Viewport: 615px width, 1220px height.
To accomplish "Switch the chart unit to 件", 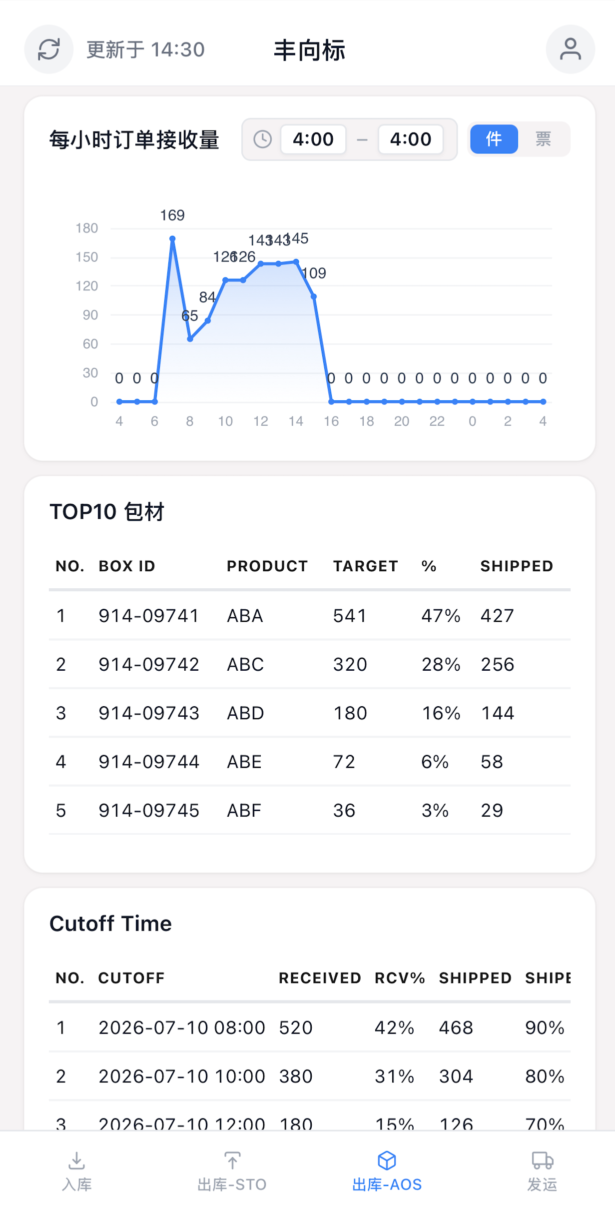I will (494, 139).
